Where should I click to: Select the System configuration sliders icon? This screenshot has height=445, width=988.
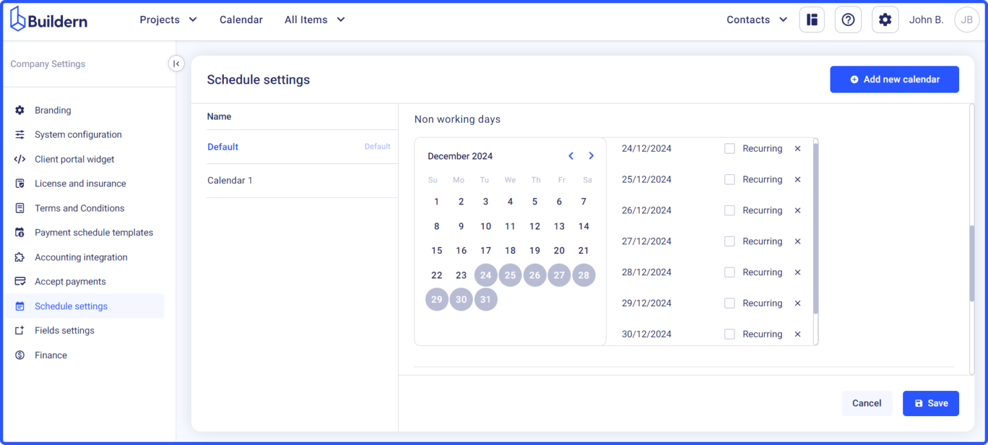coord(21,134)
